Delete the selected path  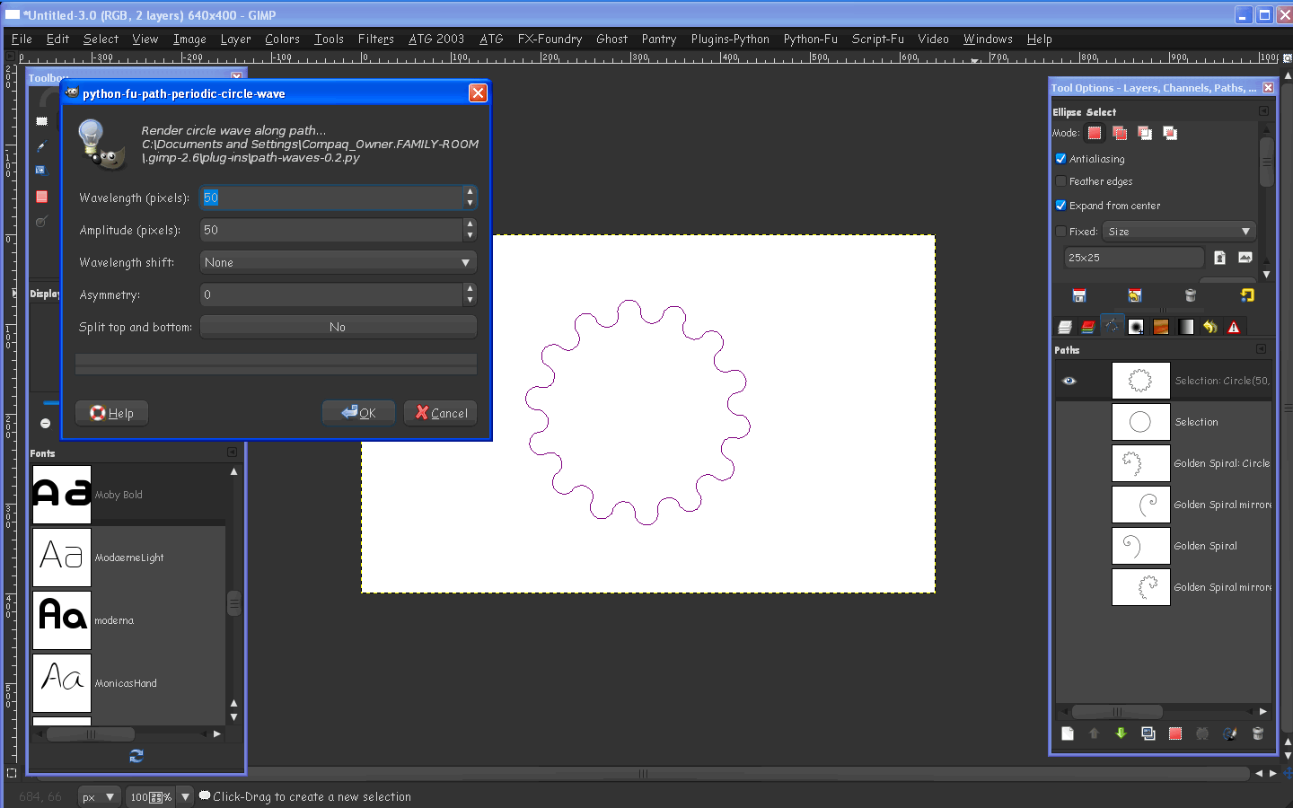point(1257,733)
